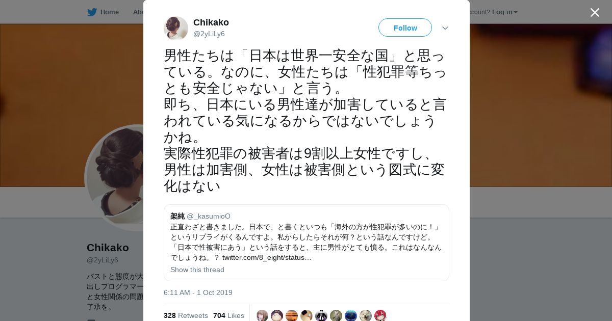Open twitter.com/8_eight/status link
This screenshot has height=321, width=612.
coord(267,257)
